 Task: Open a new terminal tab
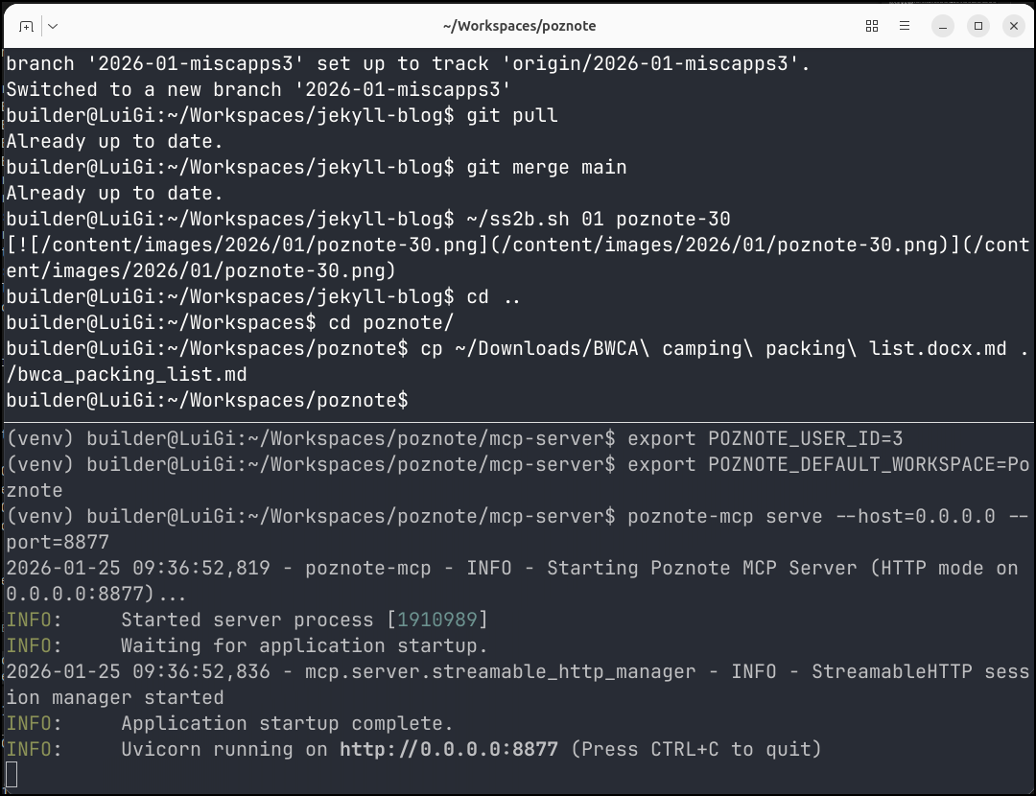point(27,26)
